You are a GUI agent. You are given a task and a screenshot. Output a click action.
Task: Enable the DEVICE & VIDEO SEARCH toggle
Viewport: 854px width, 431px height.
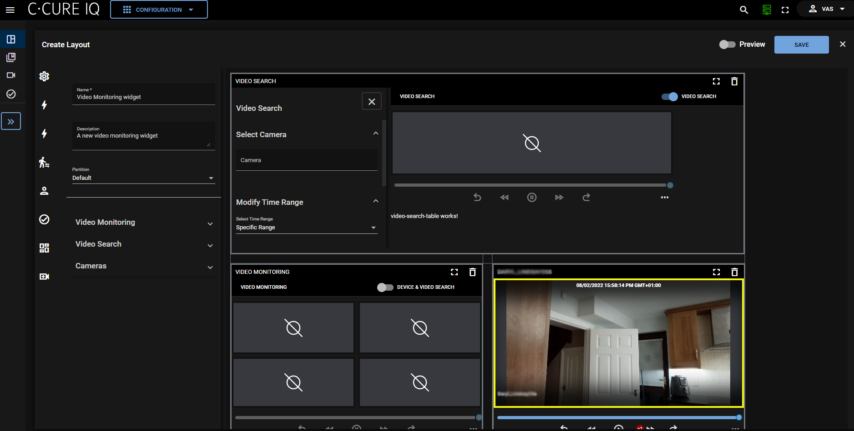pos(384,287)
